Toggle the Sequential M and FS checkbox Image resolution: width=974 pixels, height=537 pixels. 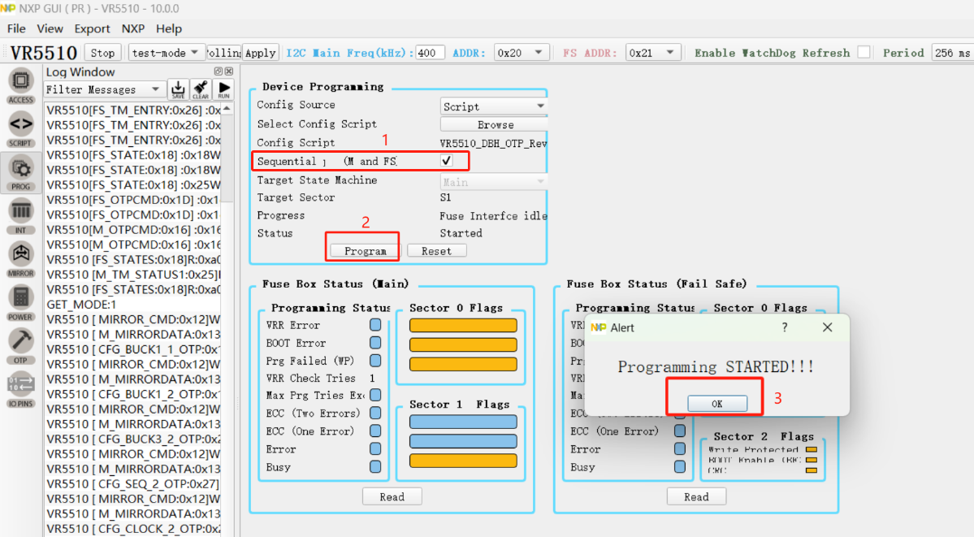[x=447, y=161]
